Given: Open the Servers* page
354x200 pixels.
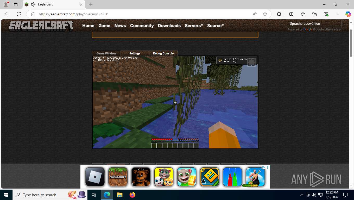Looking at the screenshot, I should (194, 26).
